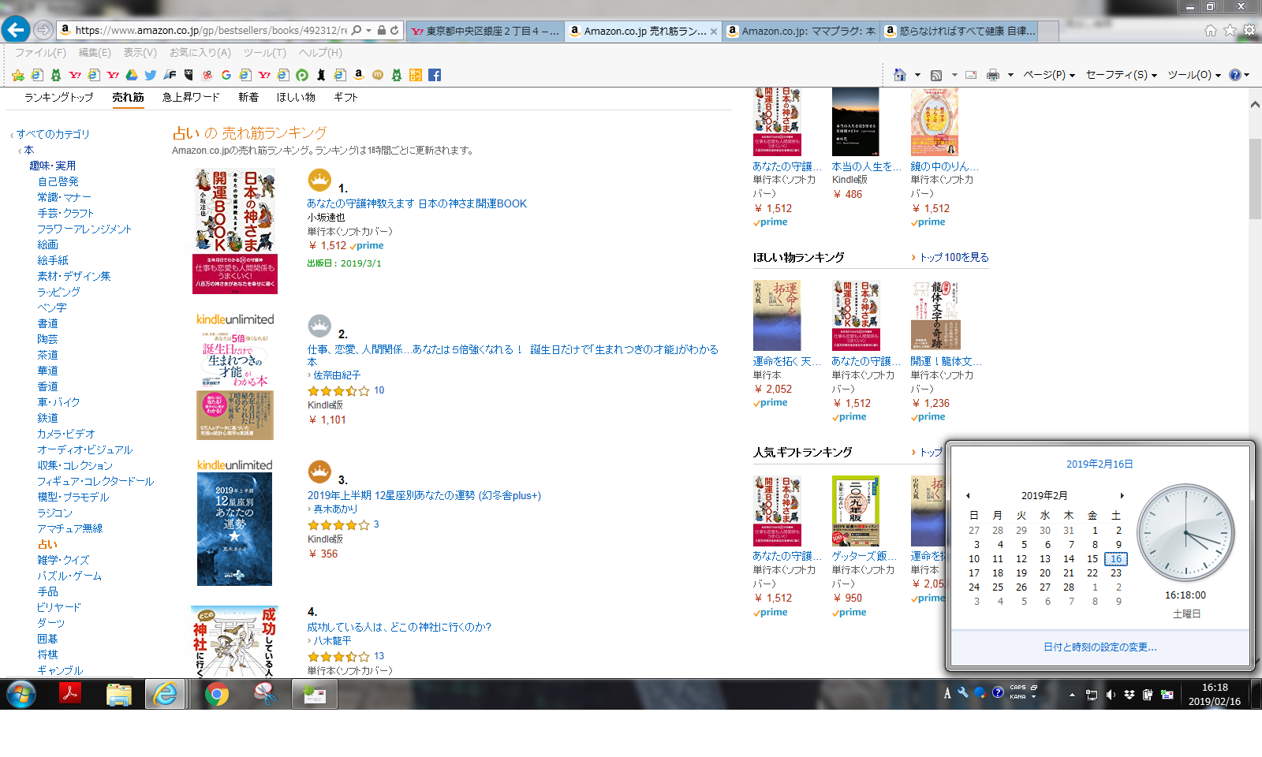This screenshot has height=757, width=1262.
Task: Open the ファイル(F) menu
Action: (x=40, y=53)
